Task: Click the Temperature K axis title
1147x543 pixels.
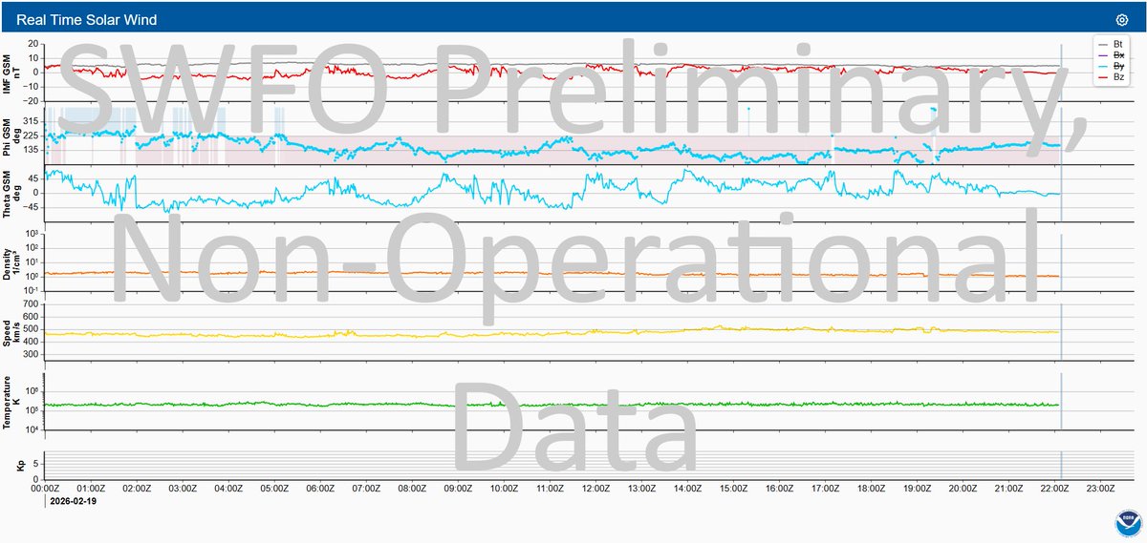Action: [11, 402]
